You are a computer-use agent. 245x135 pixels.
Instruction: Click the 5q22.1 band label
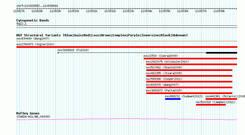click(21, 24)
